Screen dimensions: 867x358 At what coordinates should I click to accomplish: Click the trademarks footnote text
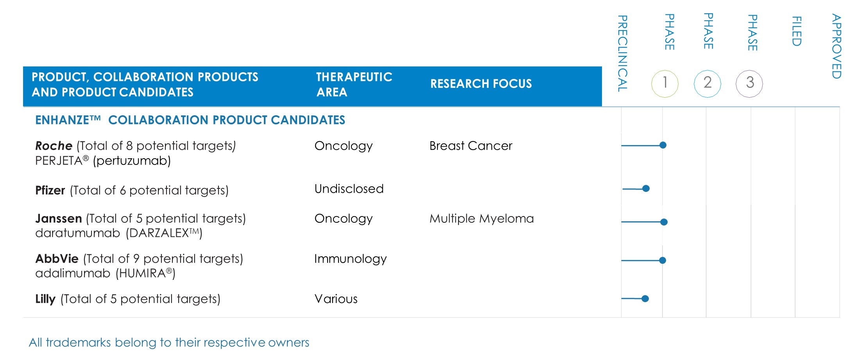point(169,342)
